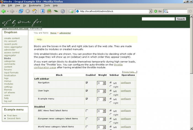Click the vertical scrollbar down arrow

click(191, 128)
